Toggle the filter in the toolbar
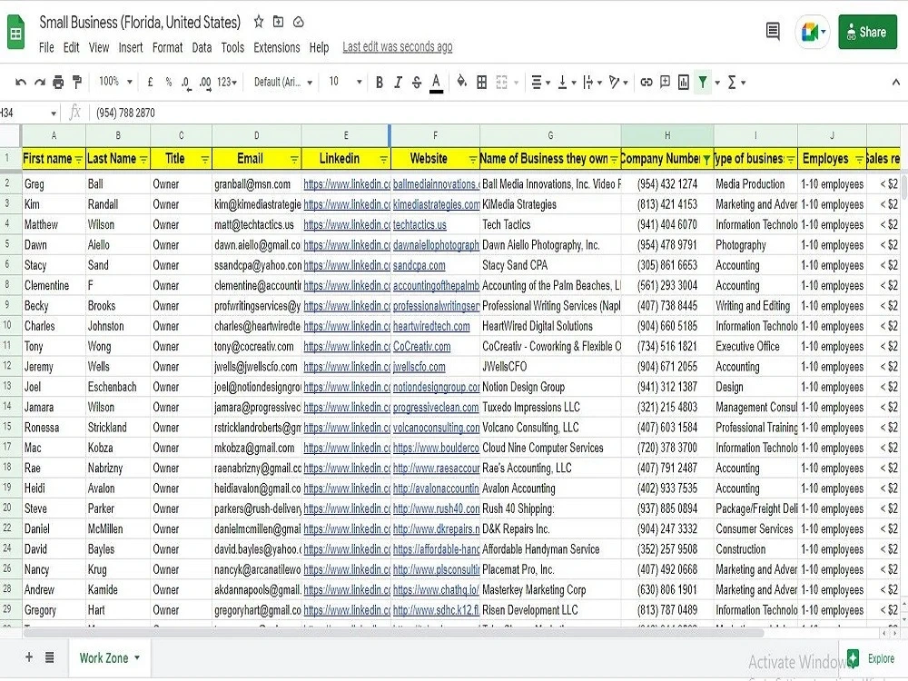The image size is (908, 681). (703, 83)
